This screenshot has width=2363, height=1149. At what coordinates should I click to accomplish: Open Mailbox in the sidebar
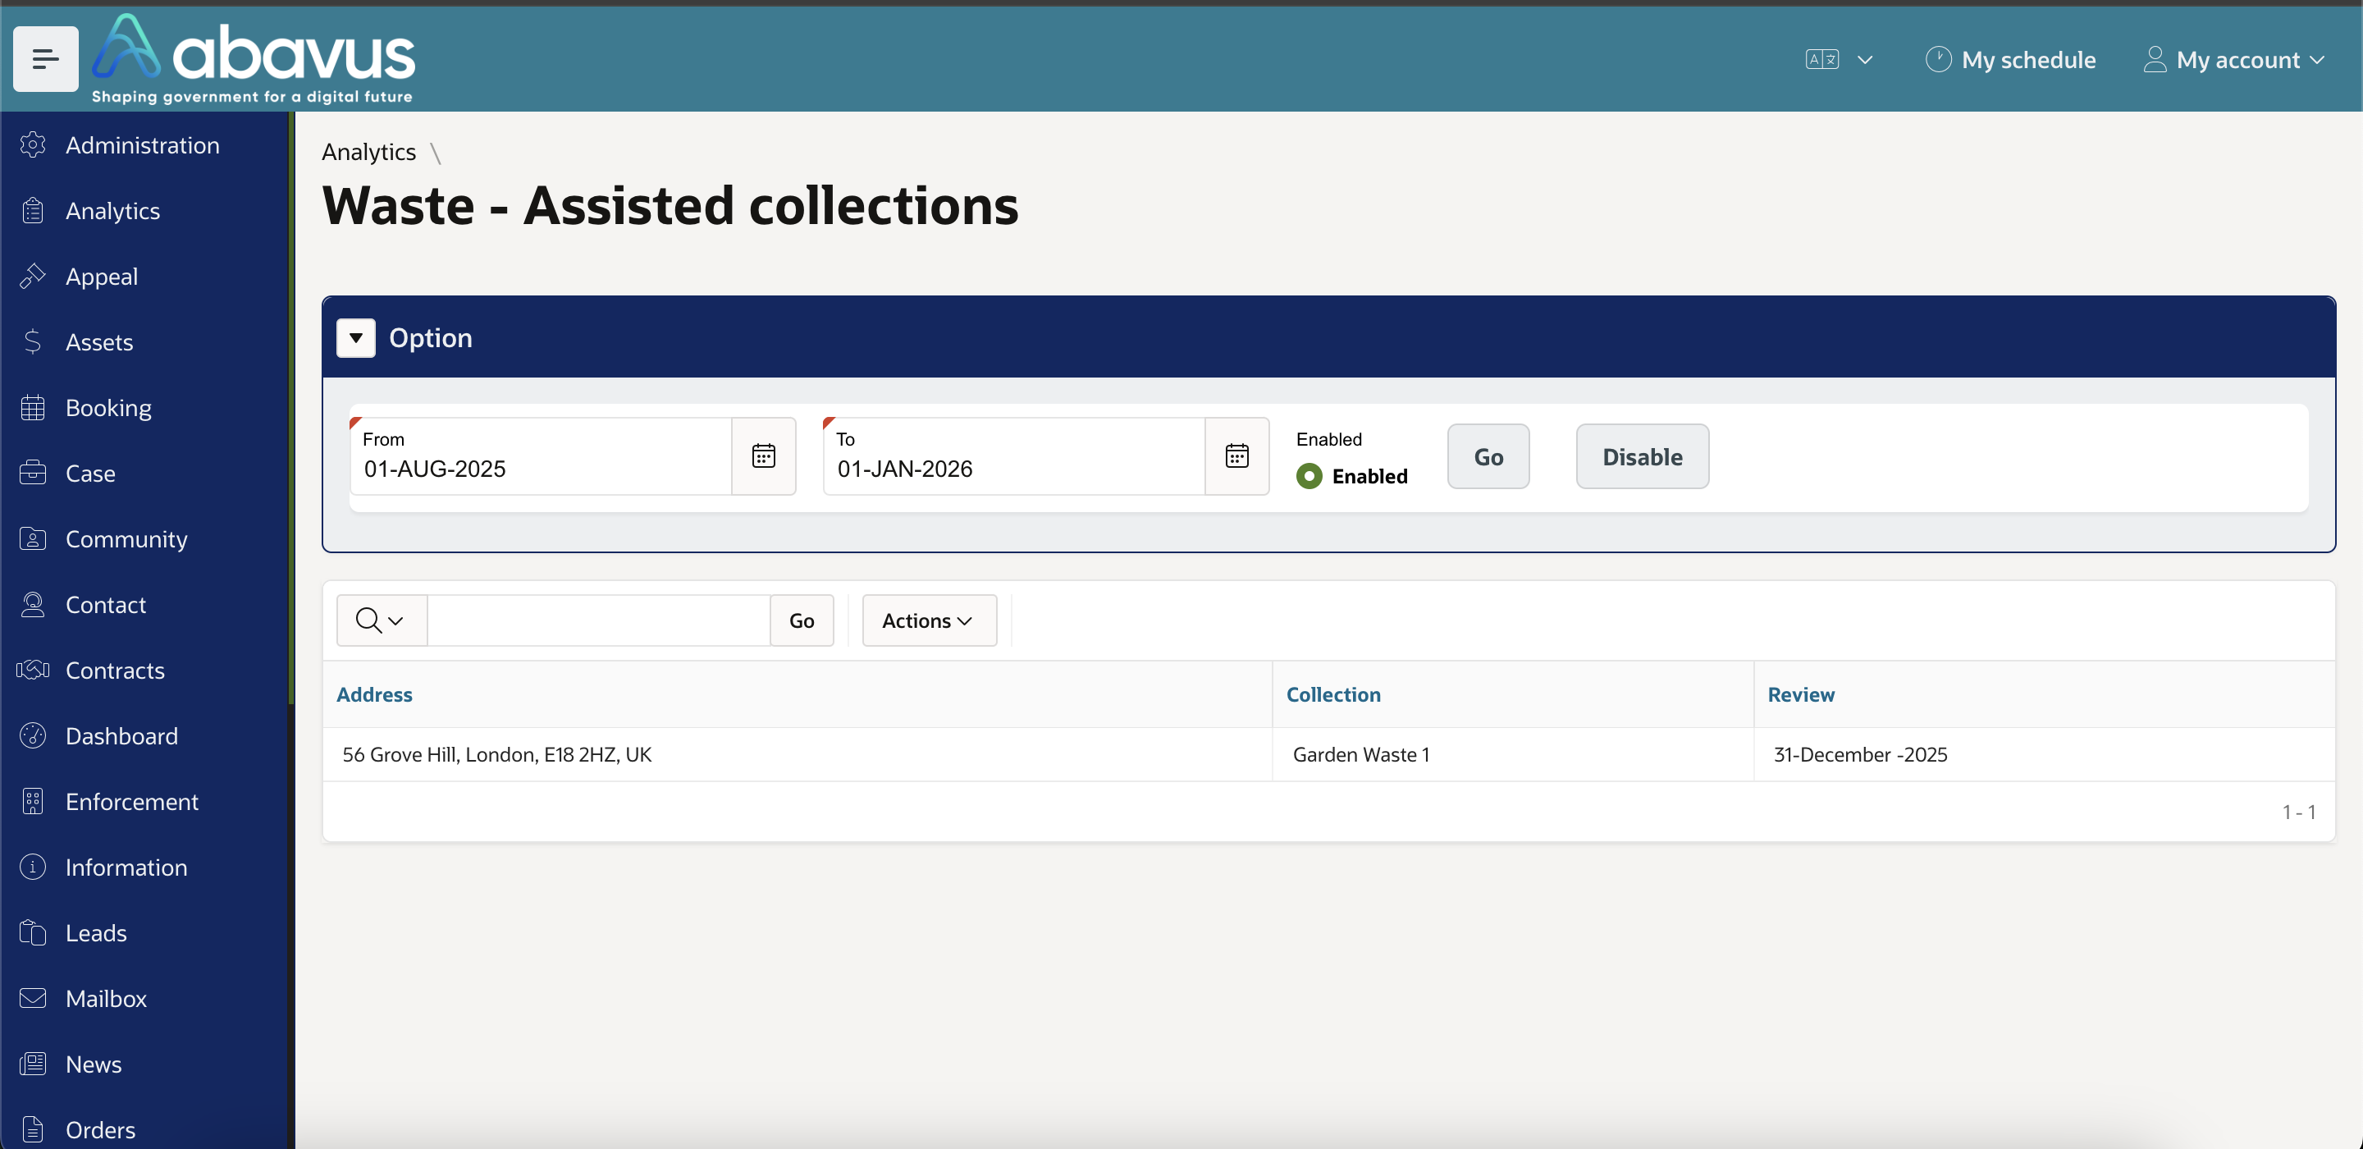coord(107,999)
